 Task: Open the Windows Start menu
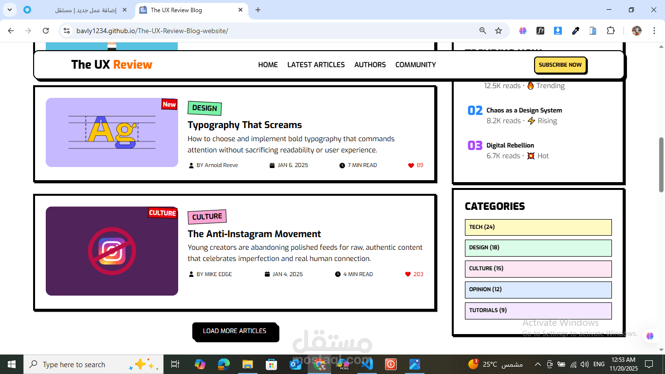pyautogui.click(x=12, y=364)
